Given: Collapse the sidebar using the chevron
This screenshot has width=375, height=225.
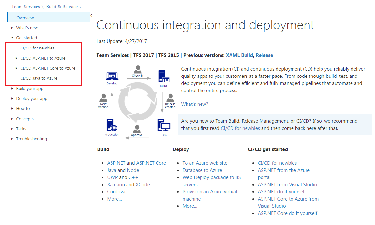Looking at the screenshot, I should point(92,15).
